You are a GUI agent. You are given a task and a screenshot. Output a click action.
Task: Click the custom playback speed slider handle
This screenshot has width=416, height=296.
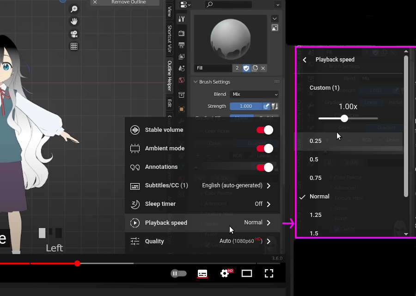tap(344, 118)
